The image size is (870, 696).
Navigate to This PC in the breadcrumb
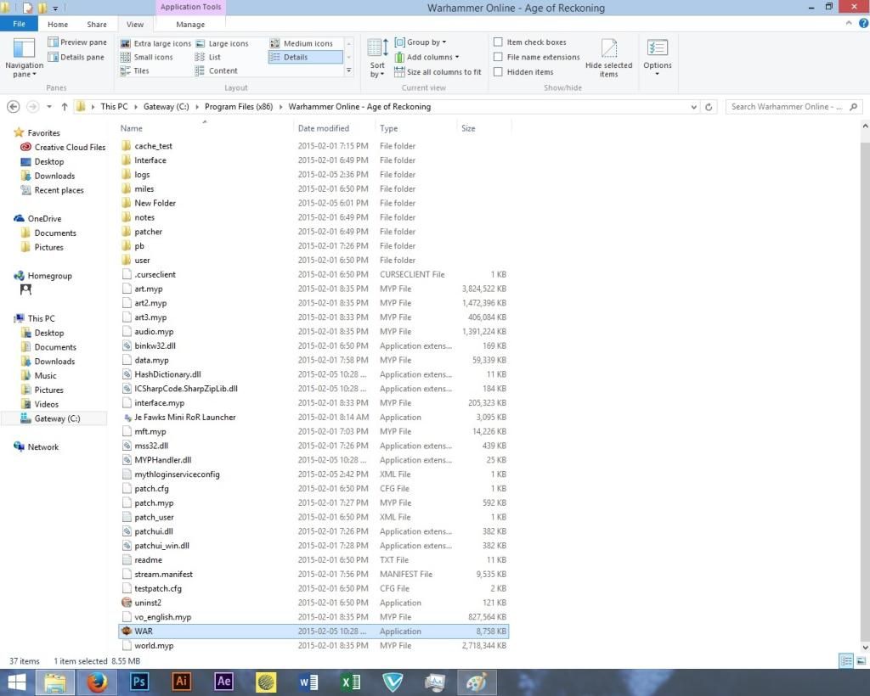[115, 107]
